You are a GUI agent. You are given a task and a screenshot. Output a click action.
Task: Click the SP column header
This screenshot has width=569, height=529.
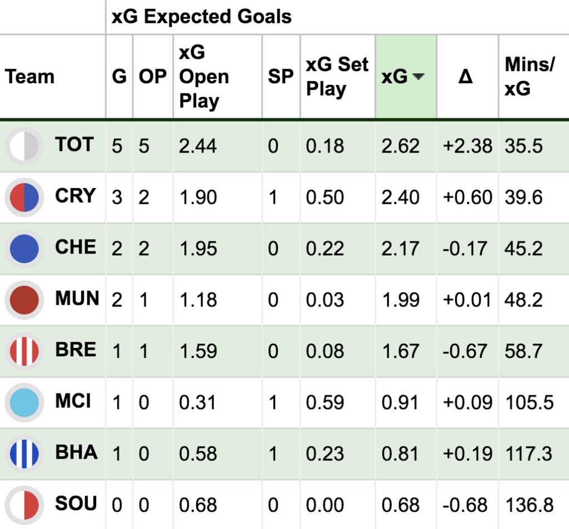(x=281, y=77)
